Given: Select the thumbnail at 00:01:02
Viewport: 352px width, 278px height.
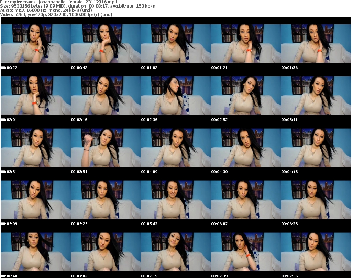Looking at the screenshot, I should point(176,44).
